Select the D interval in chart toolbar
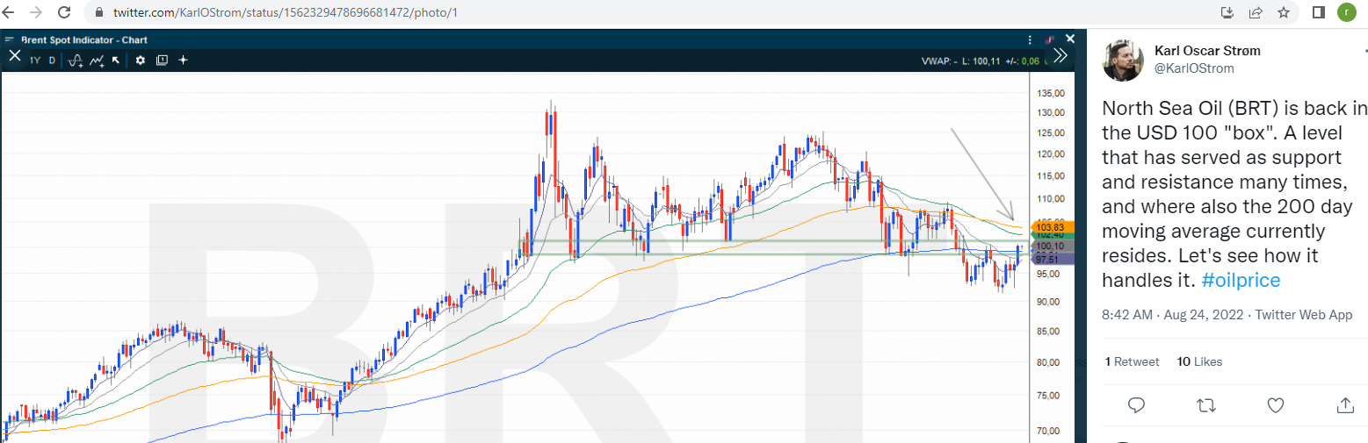Screen dimensions: 1368x443 pos(52,61)
